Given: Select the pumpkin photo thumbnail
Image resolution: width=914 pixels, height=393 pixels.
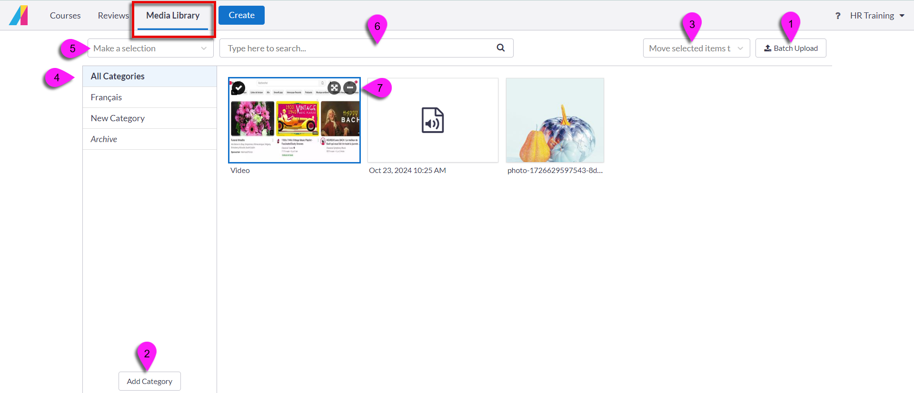Looking at the screenshot, I should point(555,120).
